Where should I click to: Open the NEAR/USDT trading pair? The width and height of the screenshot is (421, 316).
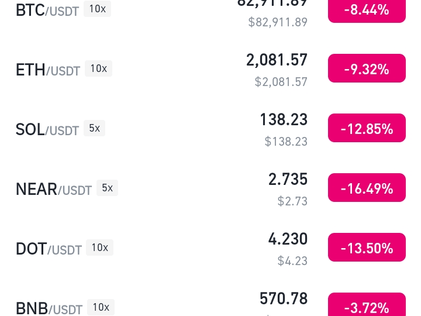pos(210,188)
